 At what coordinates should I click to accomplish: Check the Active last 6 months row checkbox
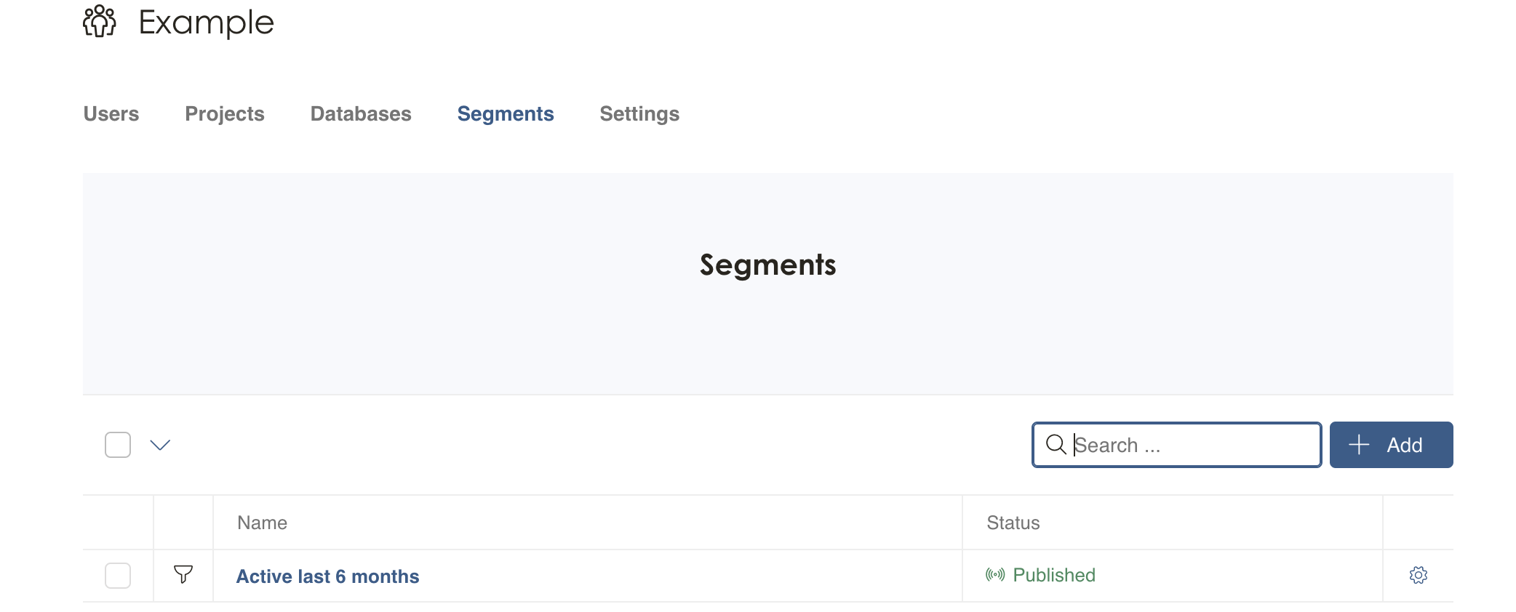(x=118, y=575)
